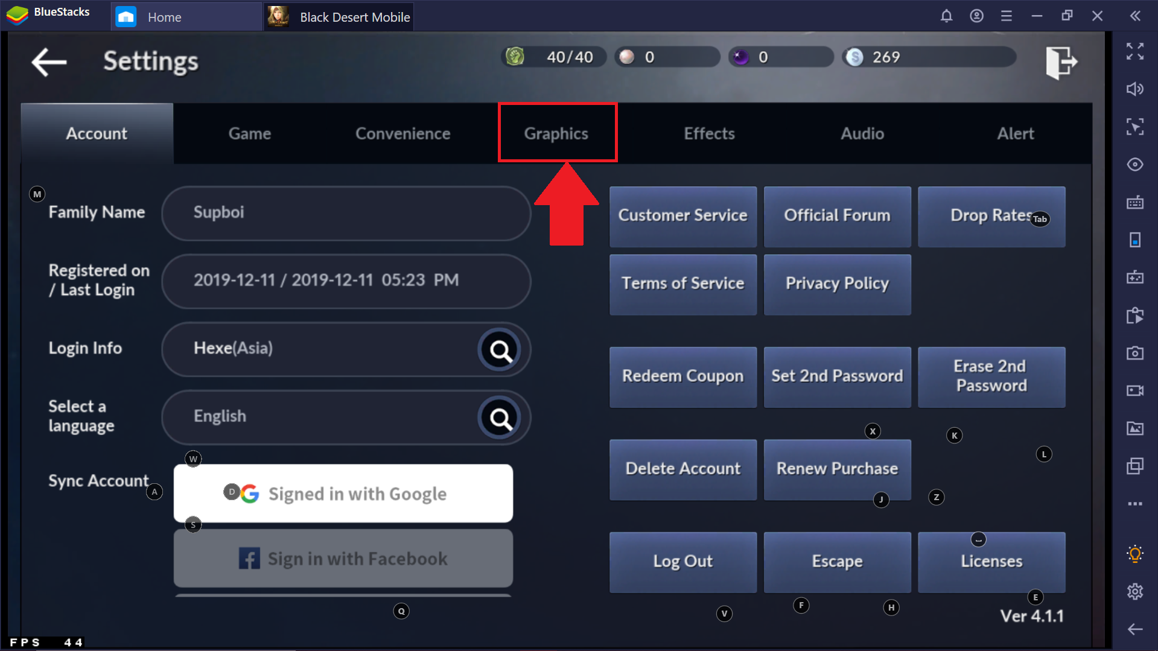Open the Official Forum
This screenshot has height=651, width=1158.
838,216
